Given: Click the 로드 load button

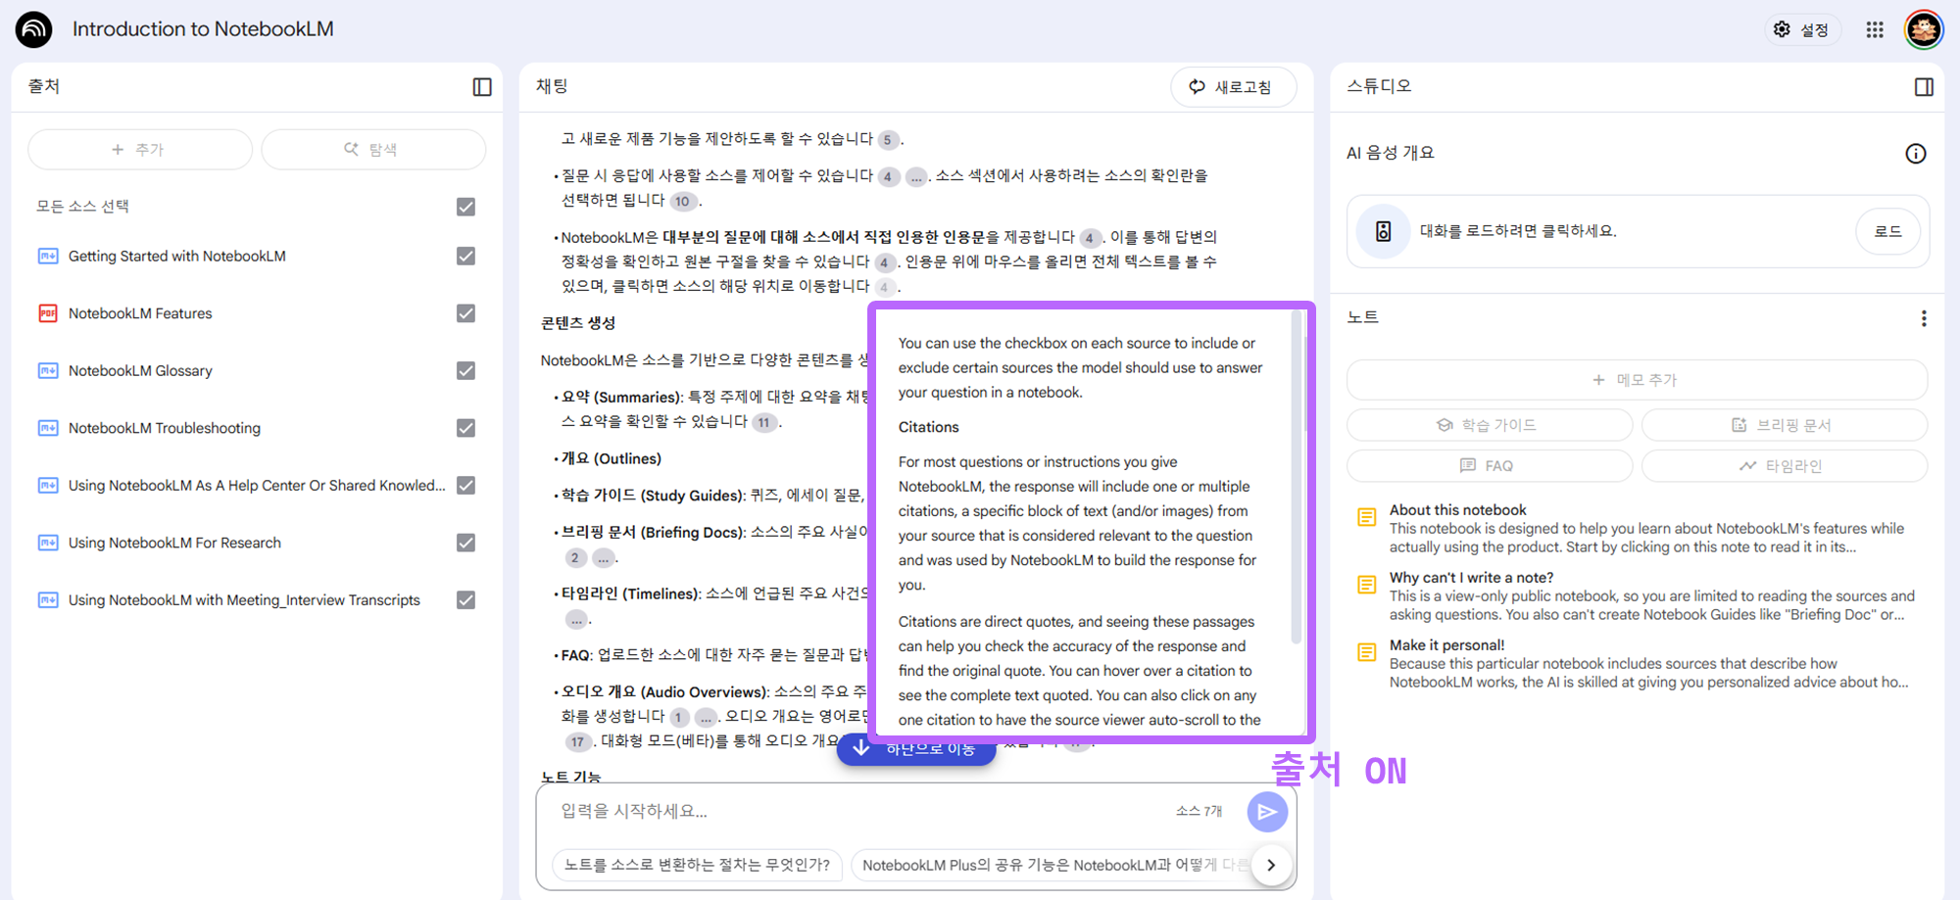Looking at the screenshot, I should click(1887, 232).
